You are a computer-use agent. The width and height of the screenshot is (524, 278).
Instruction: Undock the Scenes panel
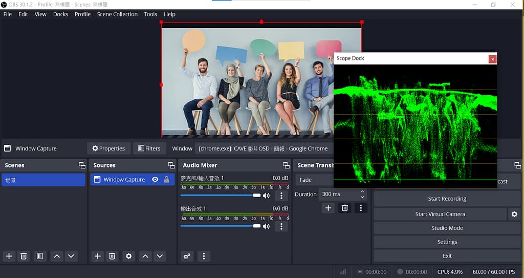[82, 165]
